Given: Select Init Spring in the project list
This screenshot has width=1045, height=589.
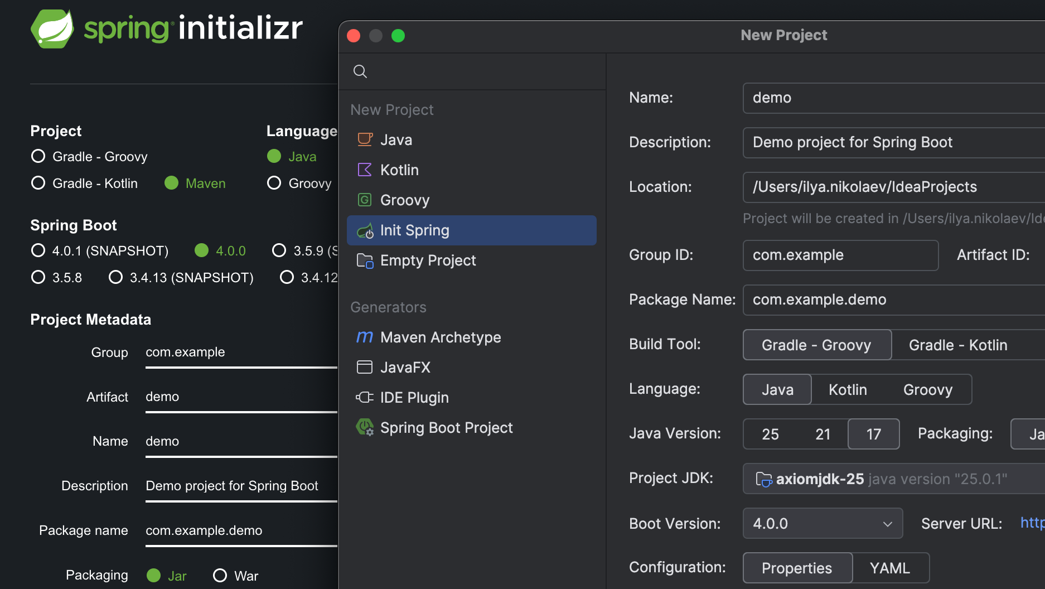Looking at the screenshot, I should (471, 230).
